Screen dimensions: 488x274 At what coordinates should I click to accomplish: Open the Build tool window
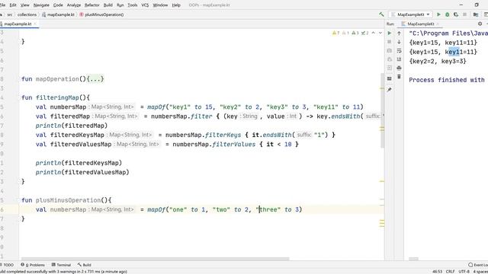tap(85, 265)
